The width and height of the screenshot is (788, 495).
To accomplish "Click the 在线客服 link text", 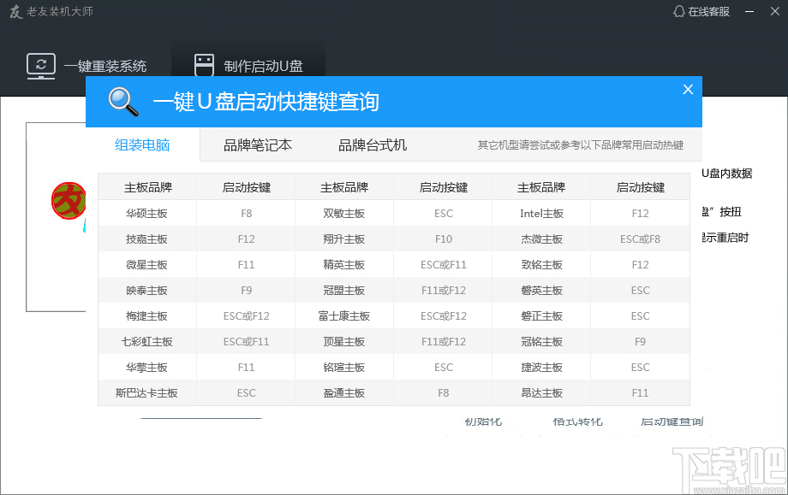I will [x=708, y=11].
